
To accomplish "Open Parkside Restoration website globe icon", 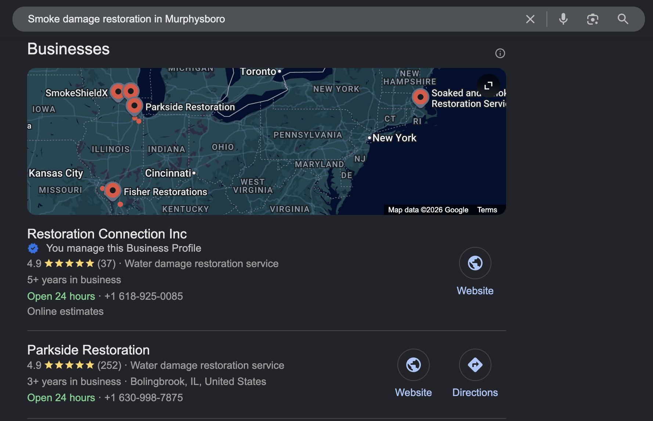I will 413,365.
